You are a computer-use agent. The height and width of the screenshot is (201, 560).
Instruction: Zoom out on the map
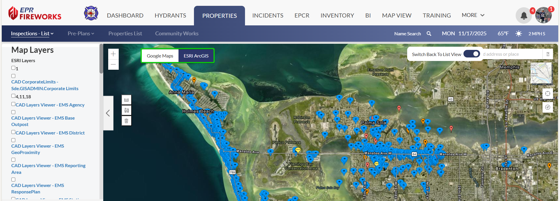(113, 64)
